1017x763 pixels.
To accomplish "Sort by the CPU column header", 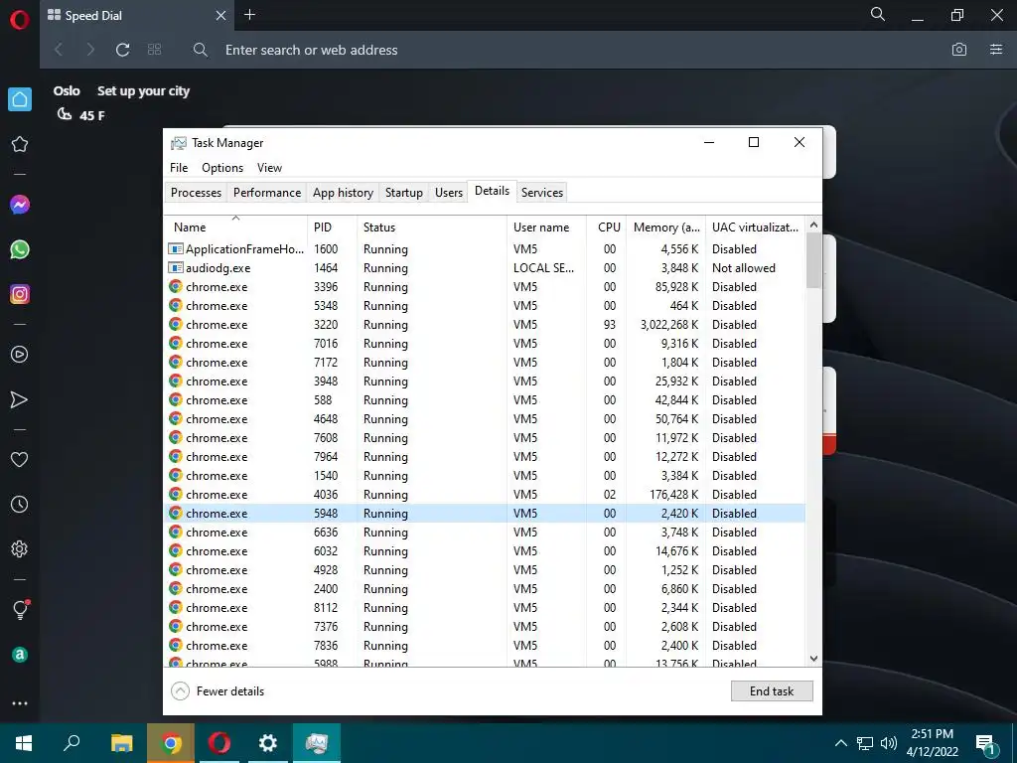I will pos(607,228).
